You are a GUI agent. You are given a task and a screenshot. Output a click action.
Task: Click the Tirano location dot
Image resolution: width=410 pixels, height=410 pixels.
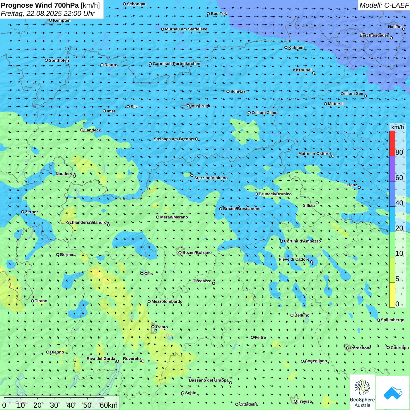(x=33, y=301)
